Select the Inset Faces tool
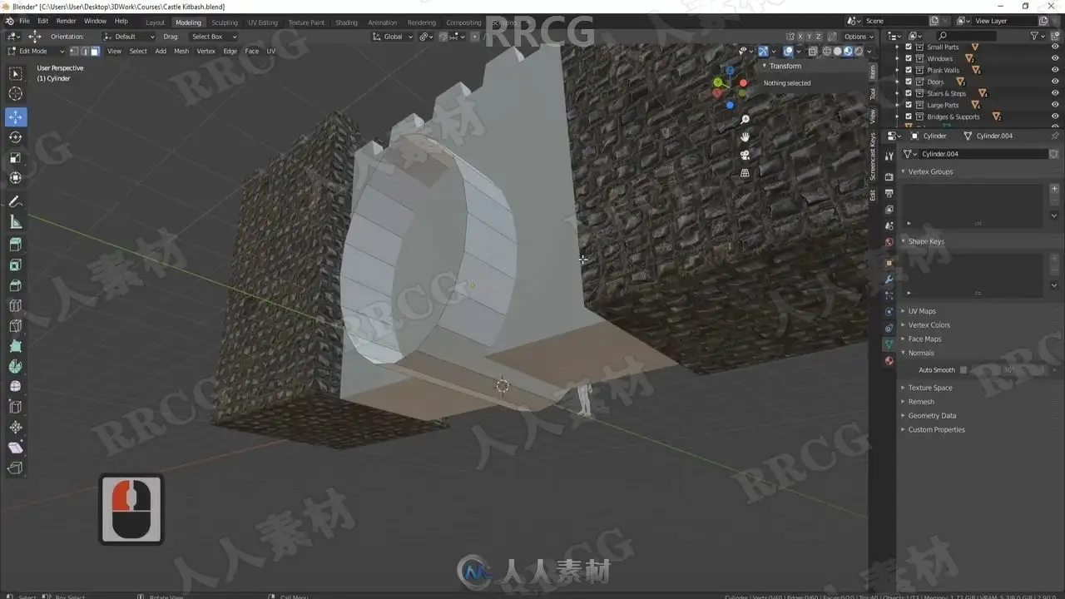Image resolution: width=1065 pixels, height=599 pixels. pos(16,265)
